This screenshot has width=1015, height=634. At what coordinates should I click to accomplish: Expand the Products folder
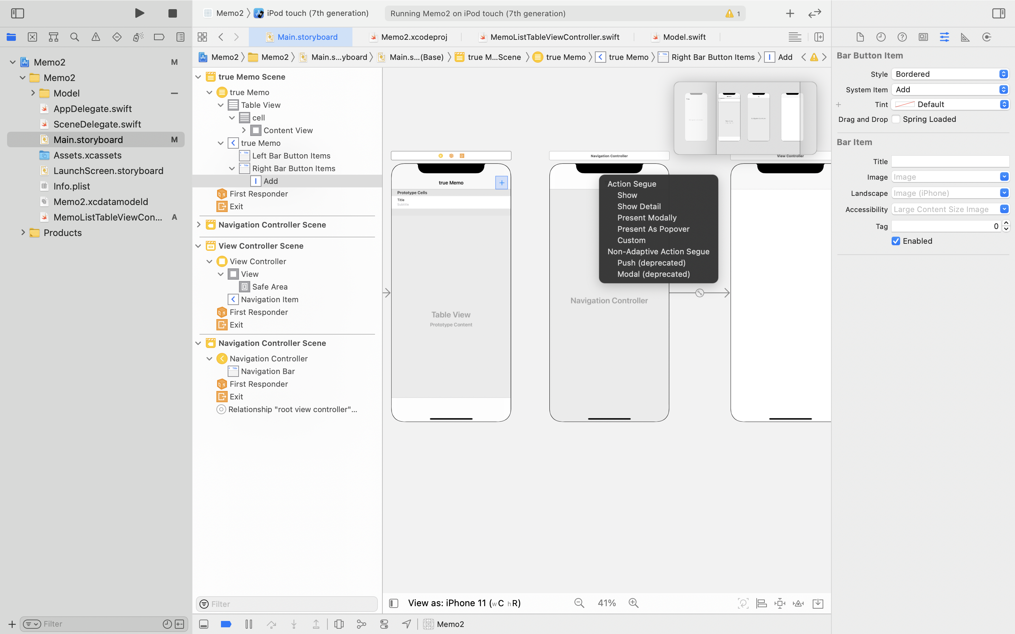click(x=23, y=233)
